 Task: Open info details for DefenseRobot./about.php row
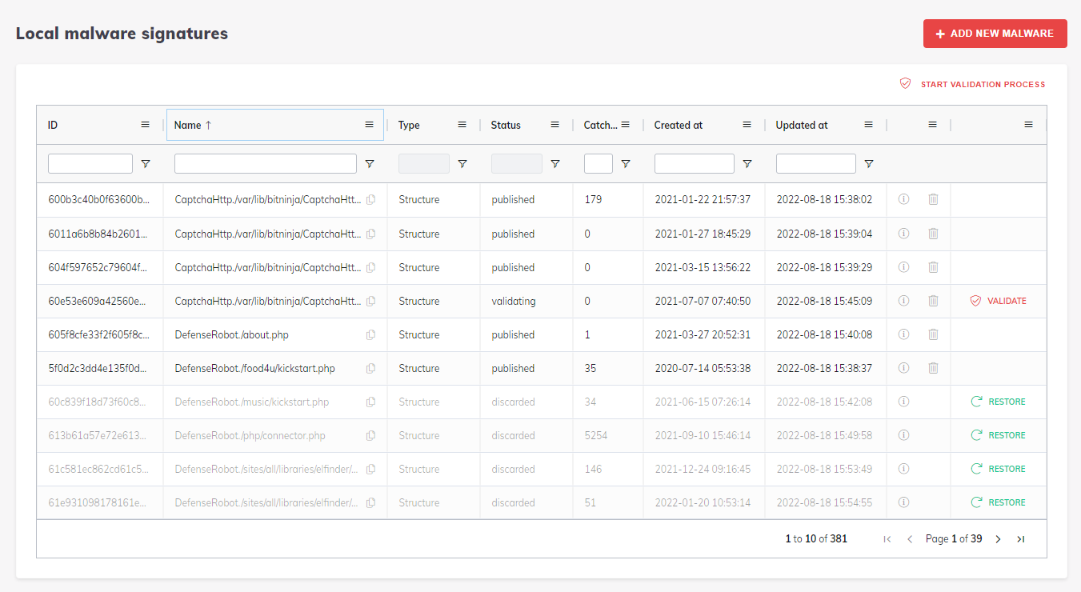click(x=903, y=334)
